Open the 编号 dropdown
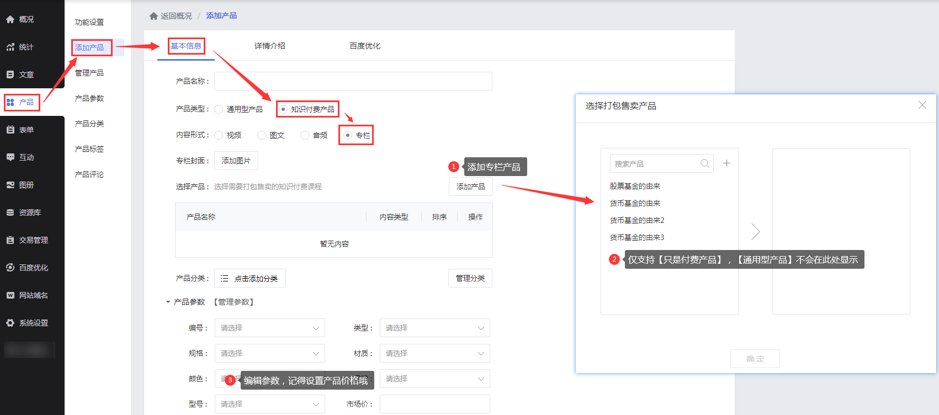Viewport: 939px width, 415px height. (269, 328)
